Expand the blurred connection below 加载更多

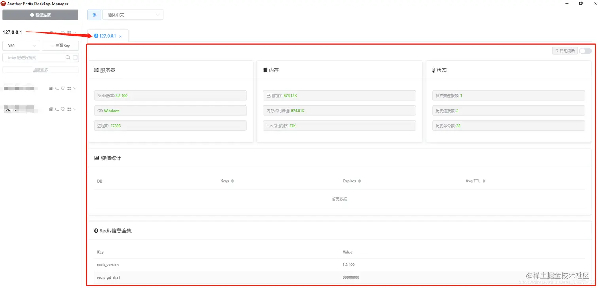tap(75, 88)
